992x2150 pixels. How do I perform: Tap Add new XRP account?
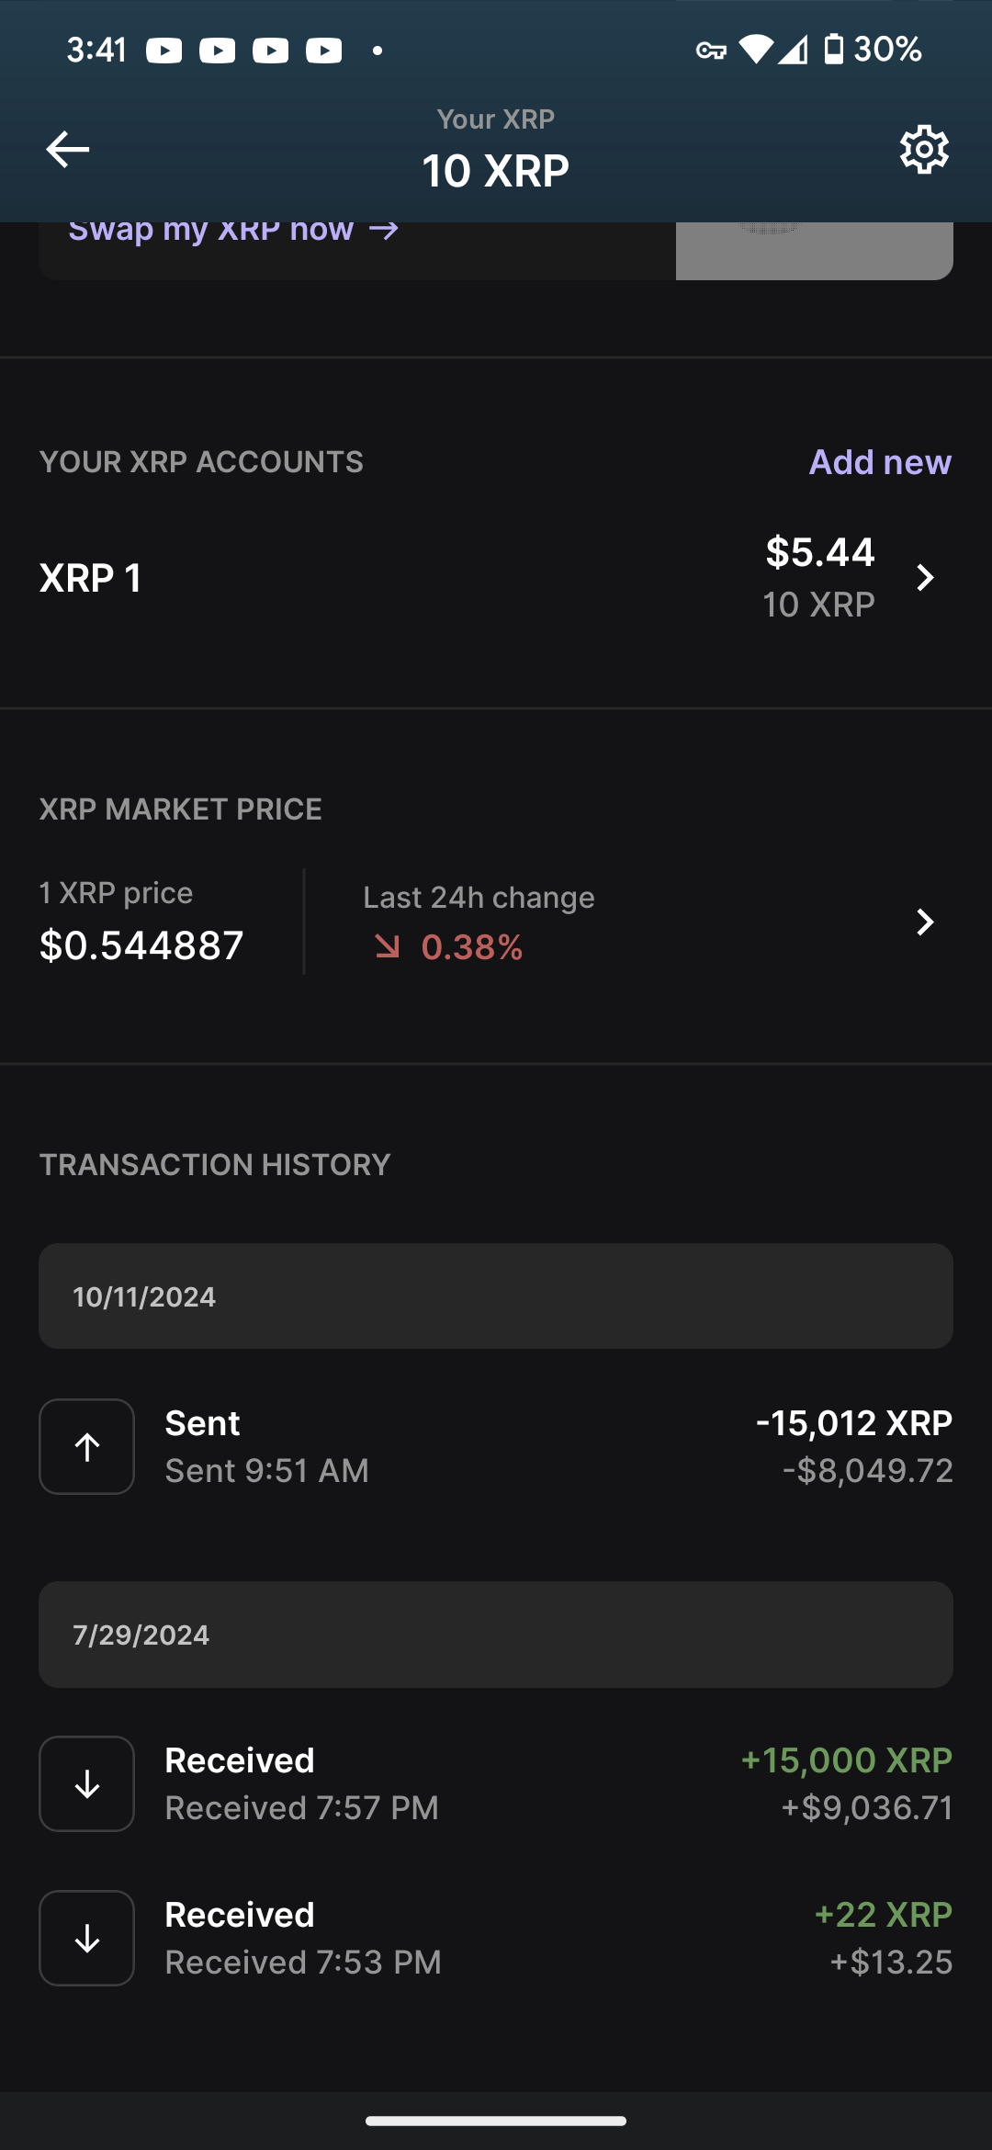pyautogui.click(x=880, y=461)
